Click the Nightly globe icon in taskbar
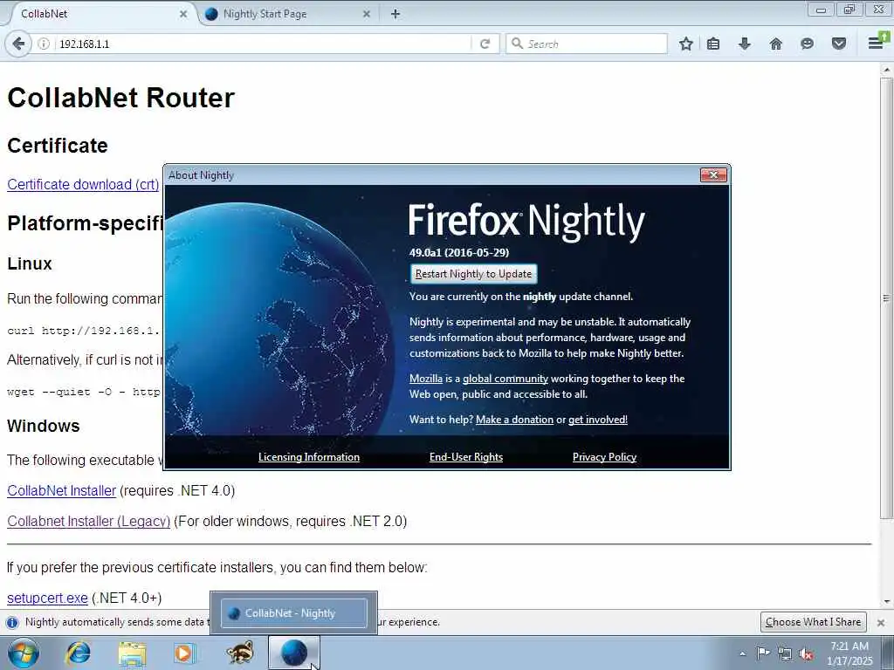This screenshot has width=894, height=670. 293,653
